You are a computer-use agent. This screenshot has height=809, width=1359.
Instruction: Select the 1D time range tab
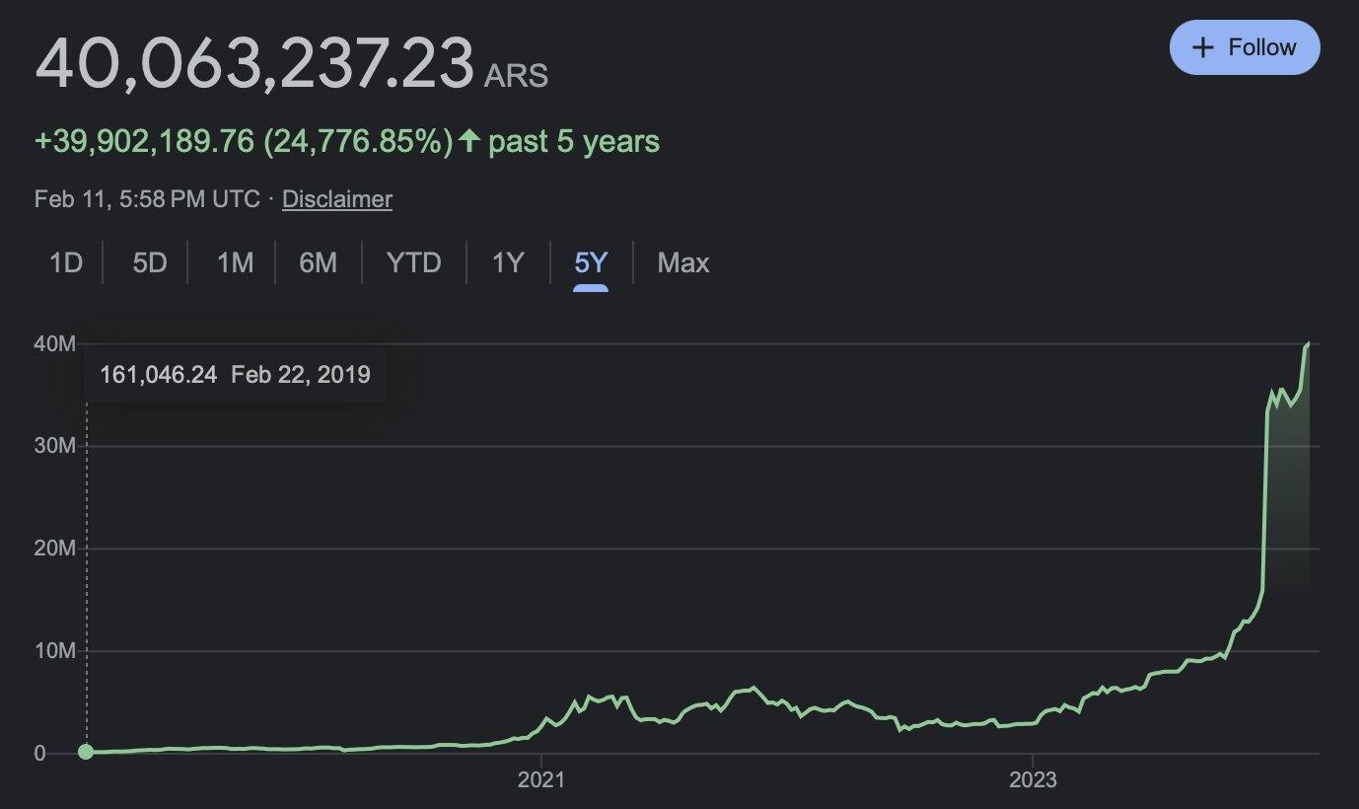click(x=66, y=263)
